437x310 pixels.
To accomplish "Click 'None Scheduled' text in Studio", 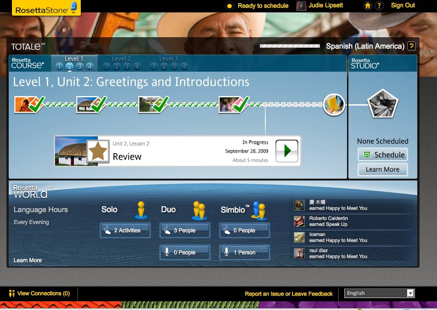I will 383,141.
